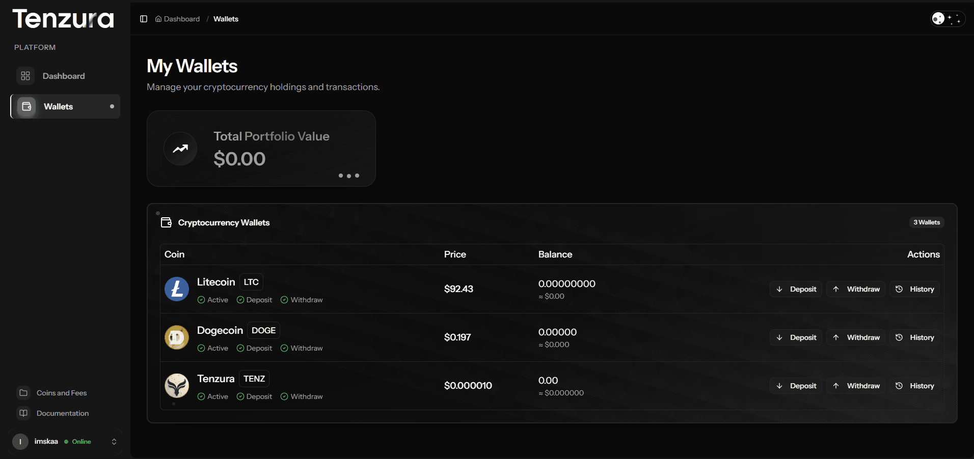Click the Coins and Fees folder icon
The width and height of the screenshot is (974, 459).
[x=23, y=393]
